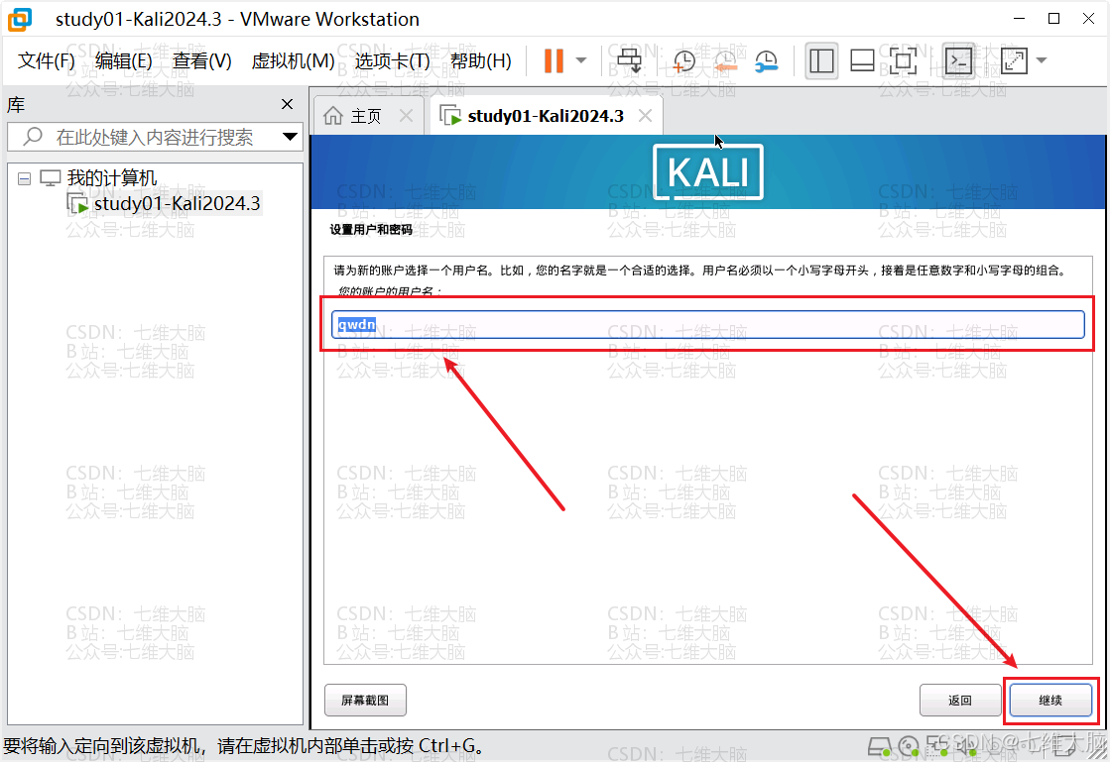Open the 查看(V) menu
The width and height of the screenshot is (1110, 762).
(x=201, y=60)
